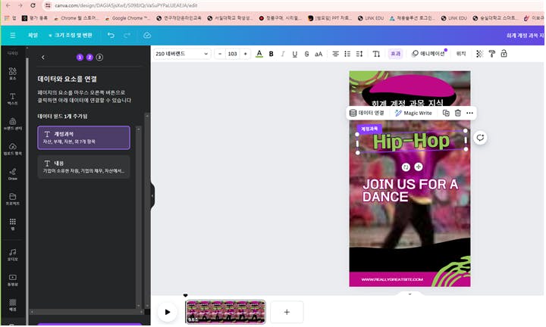Viewport: 546px width, 327px height.
Task: Open the uploads sidebar tab
Action: click(x=13, y=148)
